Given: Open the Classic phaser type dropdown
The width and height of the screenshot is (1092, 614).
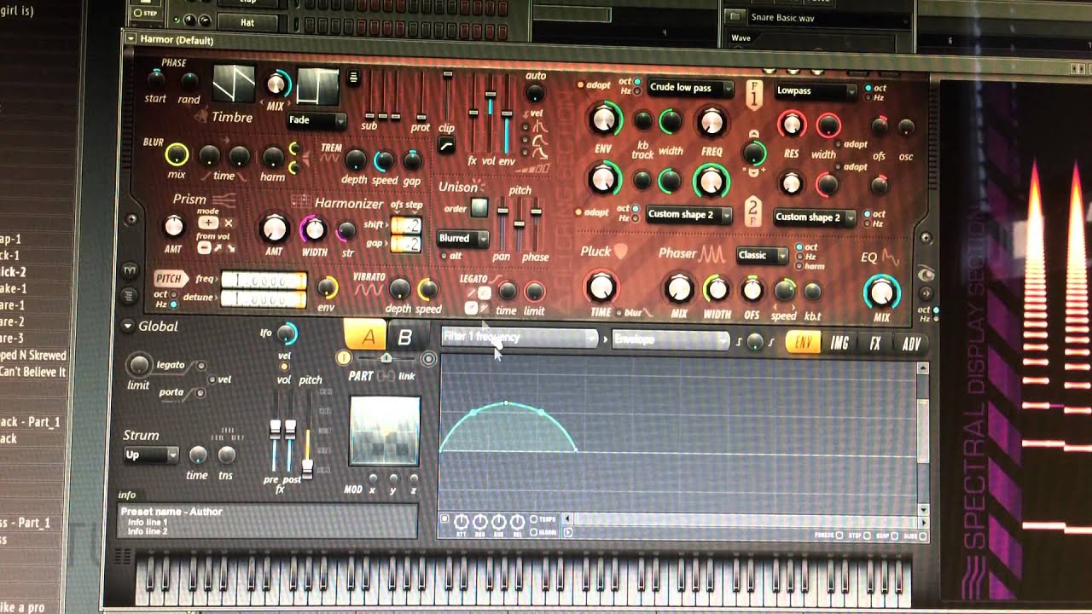Looking at the screenshot, I should click(762, 255).
